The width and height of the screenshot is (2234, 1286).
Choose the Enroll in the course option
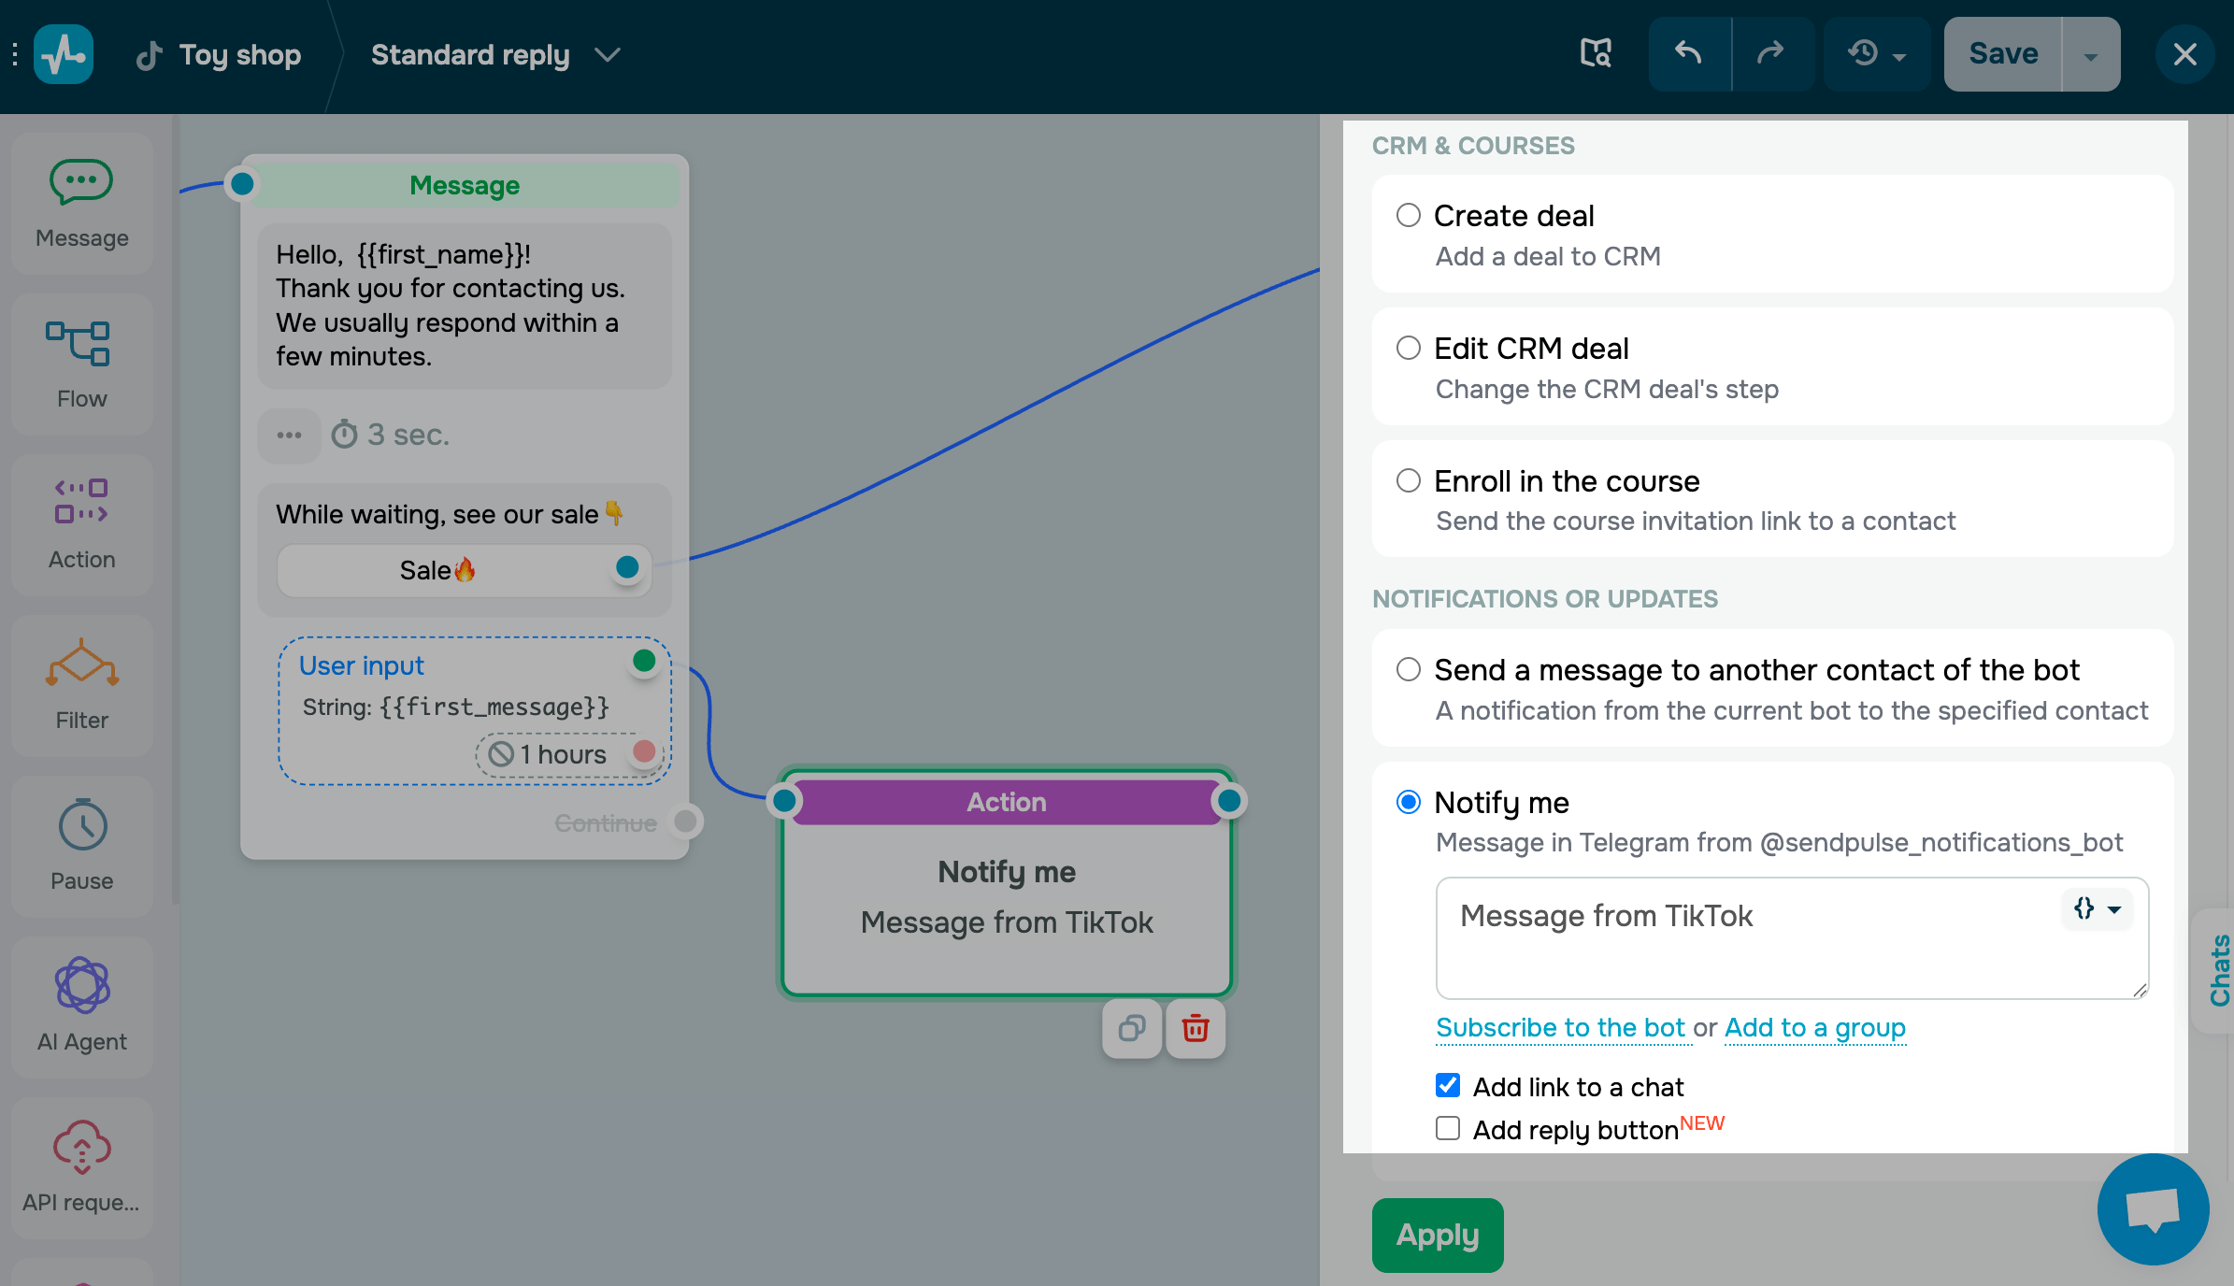[x=1408, y=481]
